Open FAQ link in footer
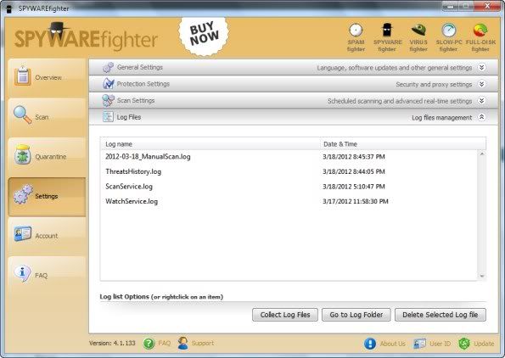This screenshot has height=358, width=505. pyautogui.click(x=165, y=344)
